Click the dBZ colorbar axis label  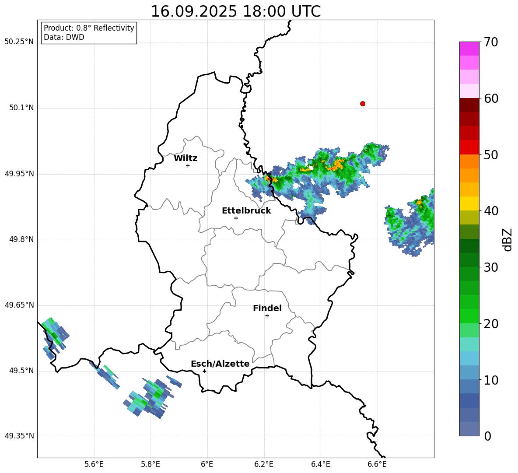(508, 239)
